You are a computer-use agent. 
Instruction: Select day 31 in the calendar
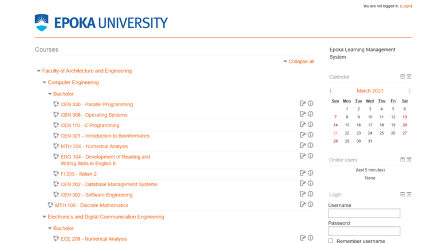click(370, 141)
